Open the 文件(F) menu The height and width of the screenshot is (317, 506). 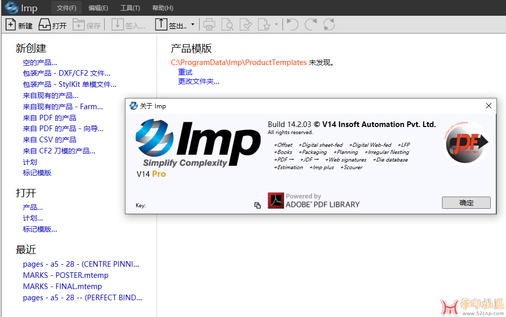click(67, 8)
